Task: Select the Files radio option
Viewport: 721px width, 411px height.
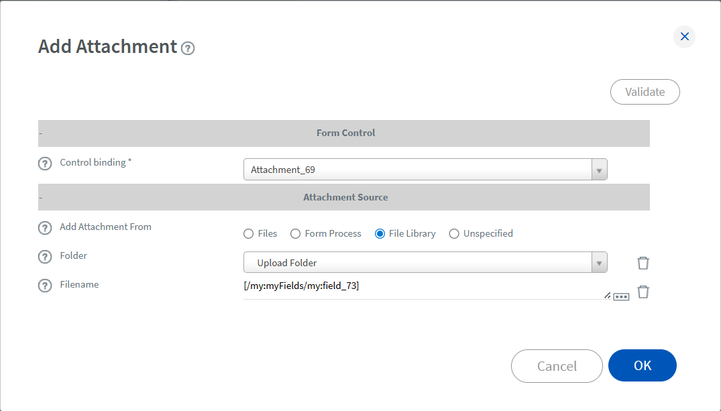Action: click(249, 234)
